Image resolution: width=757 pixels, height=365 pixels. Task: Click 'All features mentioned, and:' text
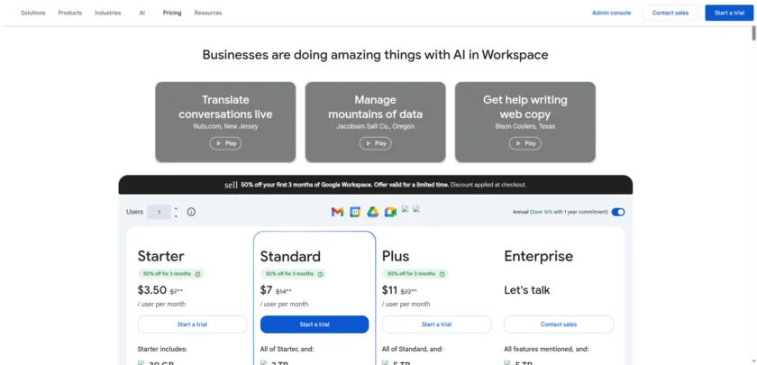pyautogui.click(x=546, y=349)
